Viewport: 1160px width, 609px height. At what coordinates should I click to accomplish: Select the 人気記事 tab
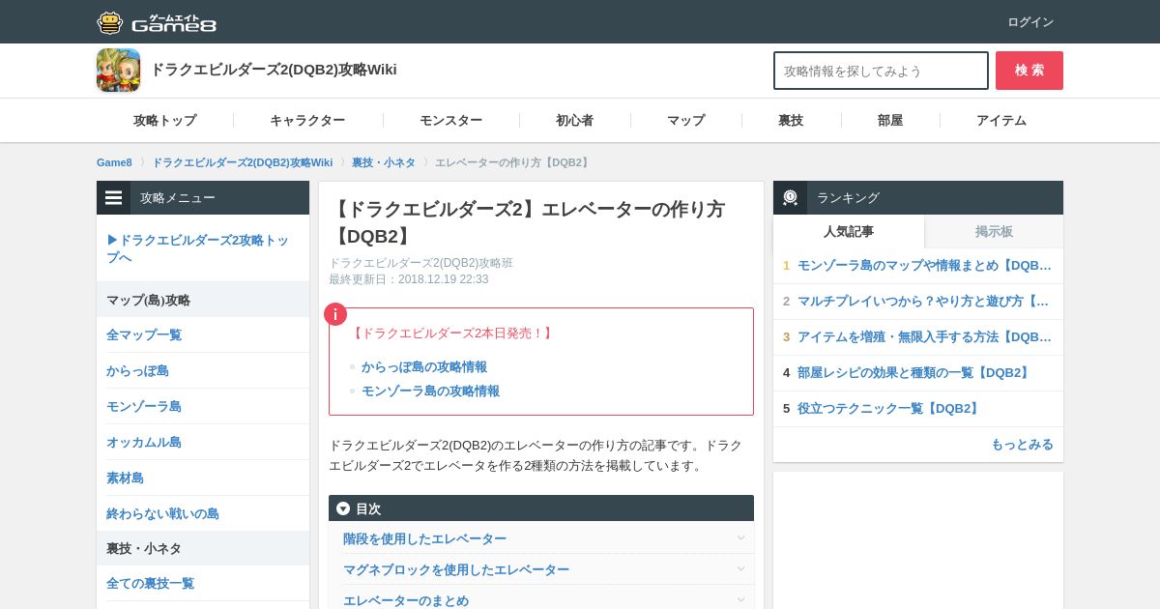(849, 231)
